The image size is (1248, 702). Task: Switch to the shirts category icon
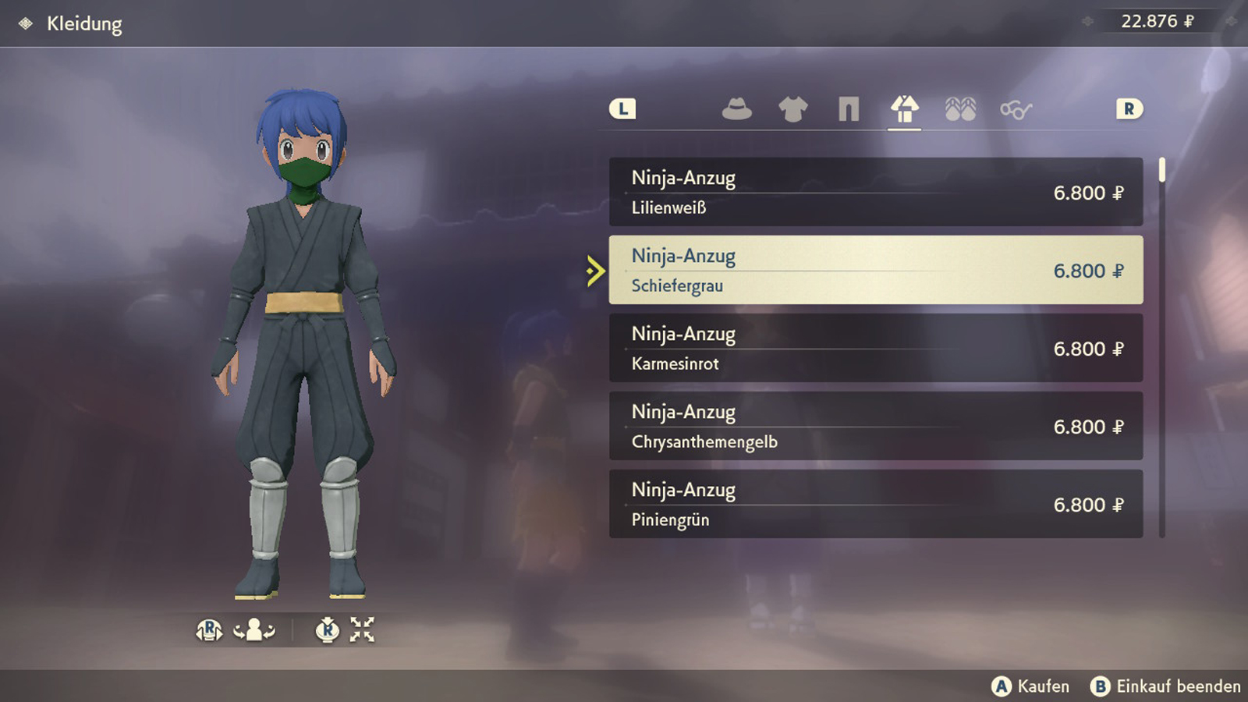[792, 109]
